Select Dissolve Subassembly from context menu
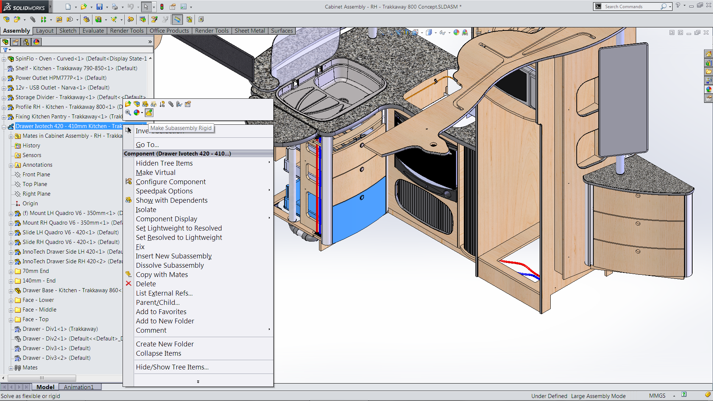Viewport: 713px width, 401px height. (x=170, y=265)
